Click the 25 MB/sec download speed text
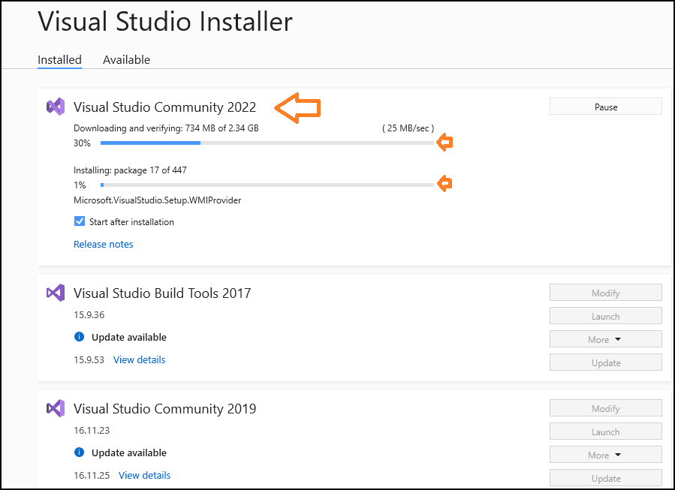Screen dimensions: 675x490 tap(408, 128)
